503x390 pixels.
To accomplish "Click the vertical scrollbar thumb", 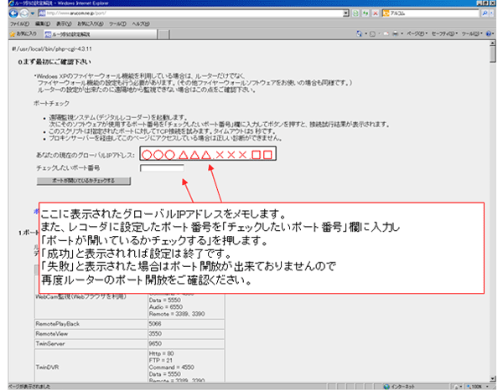I will [493, 54].
